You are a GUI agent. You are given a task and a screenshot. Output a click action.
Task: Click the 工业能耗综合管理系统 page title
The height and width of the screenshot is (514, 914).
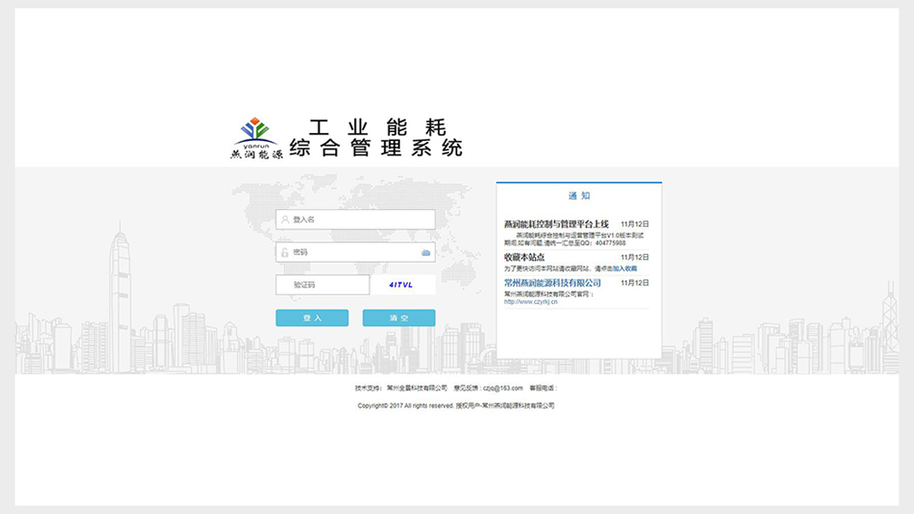click(376, 139)
